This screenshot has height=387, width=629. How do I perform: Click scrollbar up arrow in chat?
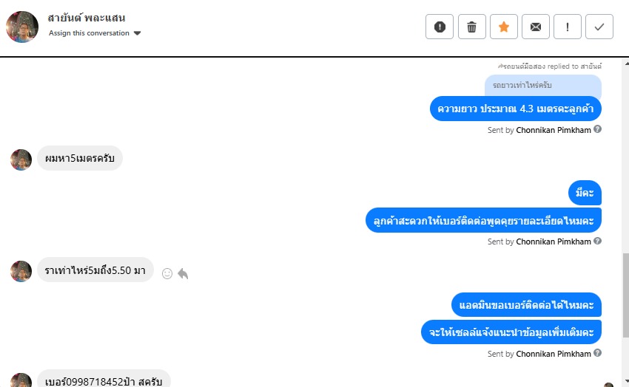(x=626, y=63)
